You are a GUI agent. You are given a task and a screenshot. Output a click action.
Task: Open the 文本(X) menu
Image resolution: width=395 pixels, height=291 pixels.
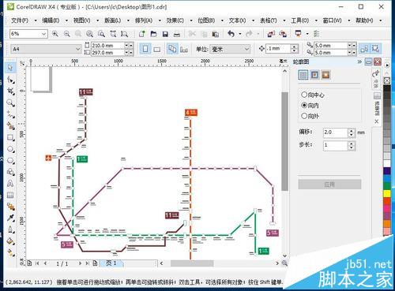[237, 21]
